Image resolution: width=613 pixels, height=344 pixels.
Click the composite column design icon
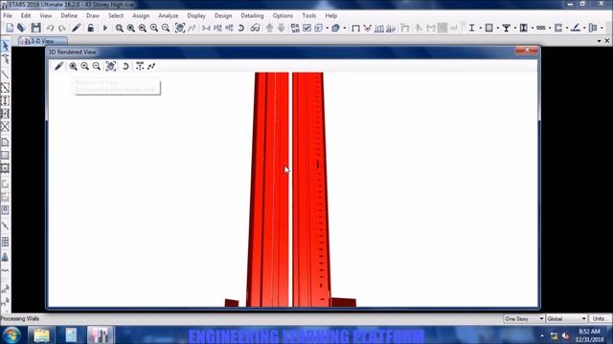524,28
